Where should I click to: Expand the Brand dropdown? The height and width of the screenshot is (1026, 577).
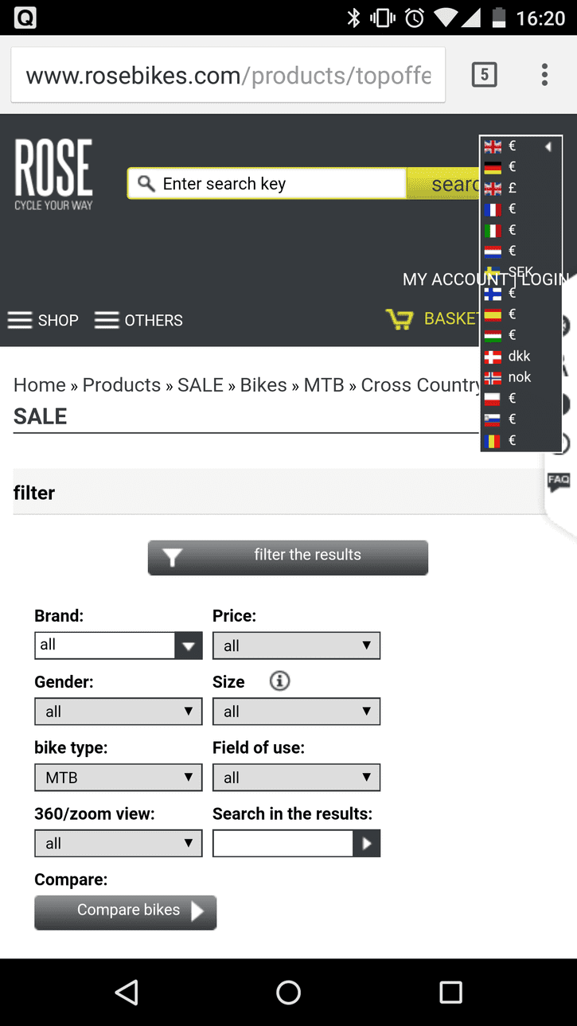click(119, 646)
